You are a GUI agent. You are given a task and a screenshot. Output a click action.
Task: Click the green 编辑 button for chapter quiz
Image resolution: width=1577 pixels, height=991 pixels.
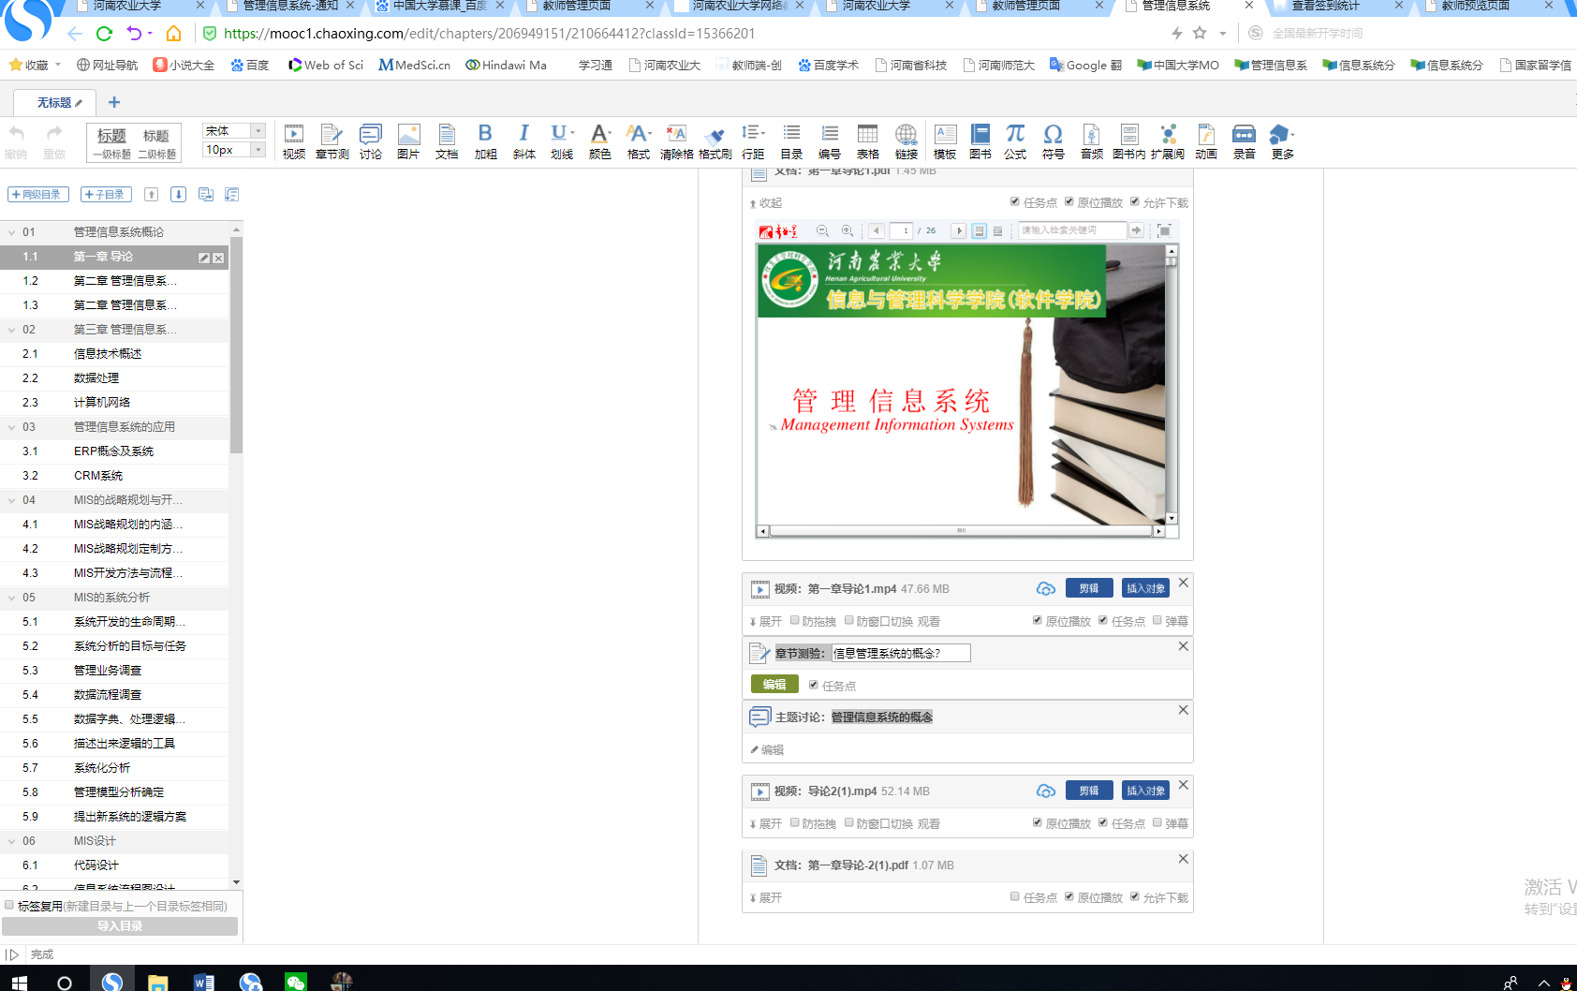pos(774,685)
